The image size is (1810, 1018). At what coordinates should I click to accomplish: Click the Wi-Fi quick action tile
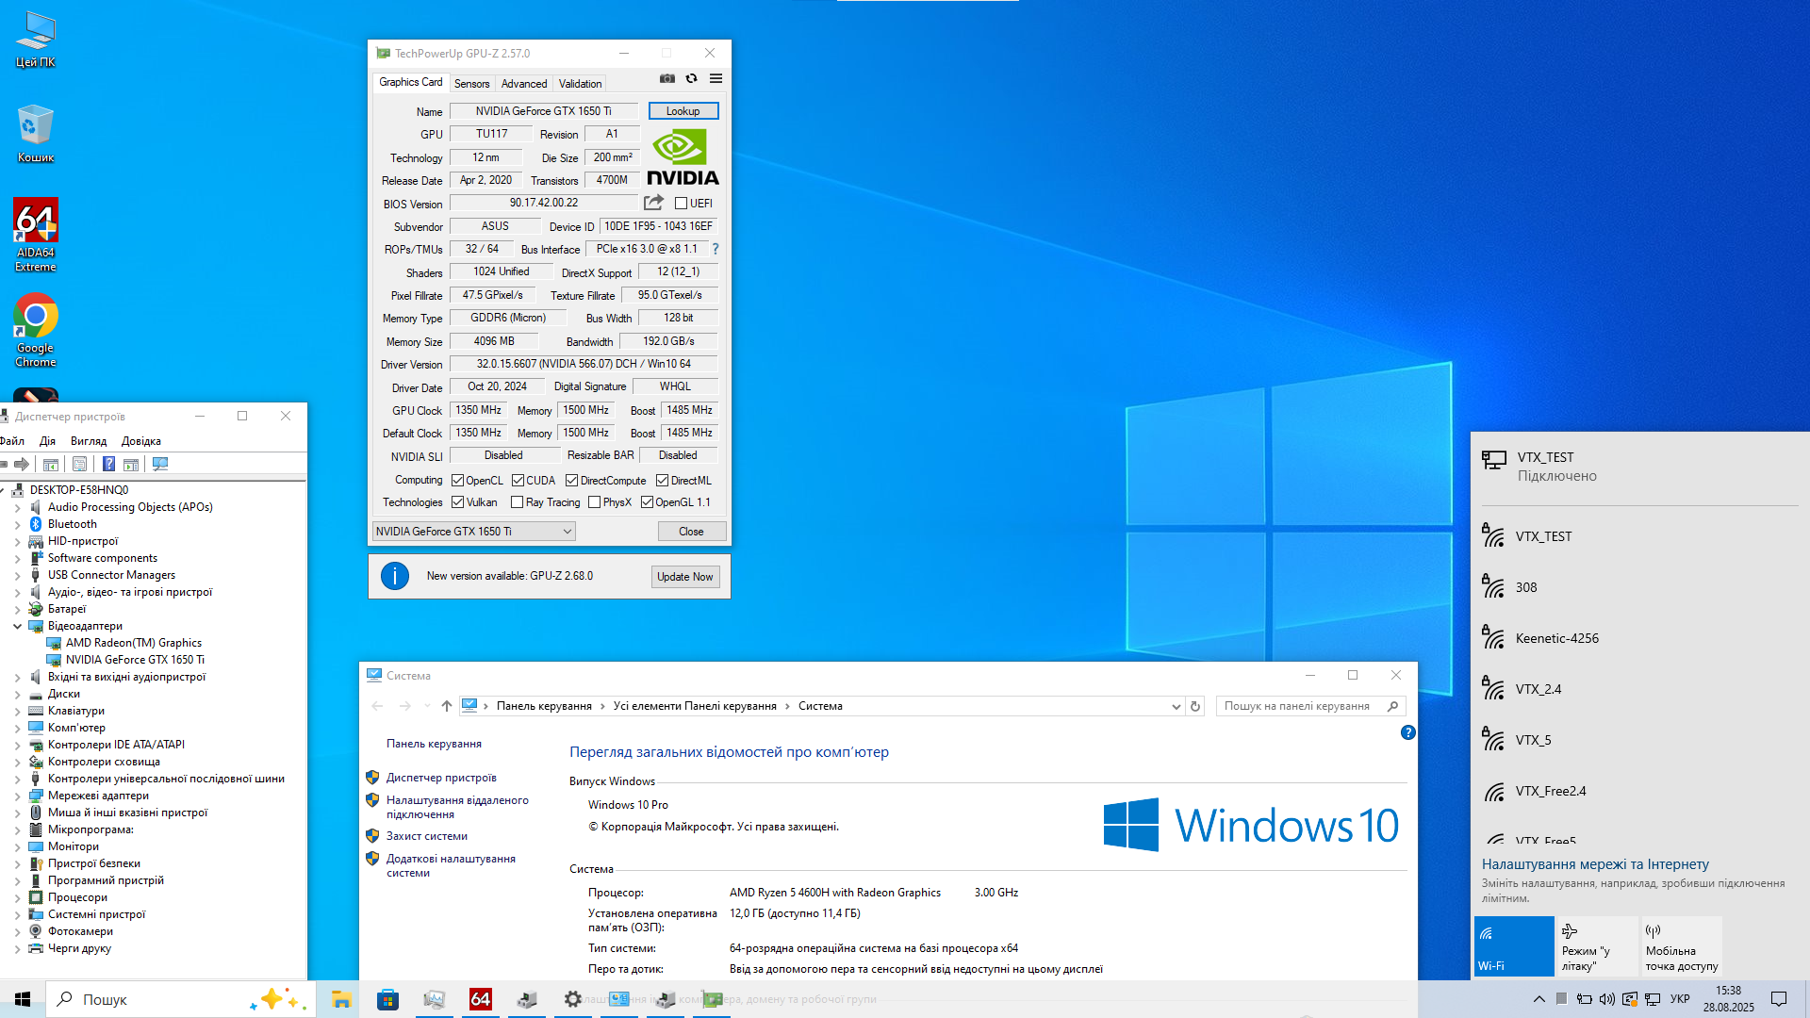(x=1514, y=945)
